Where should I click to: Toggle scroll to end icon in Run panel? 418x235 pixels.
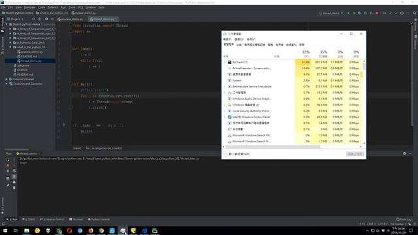(x=14, y=176)
